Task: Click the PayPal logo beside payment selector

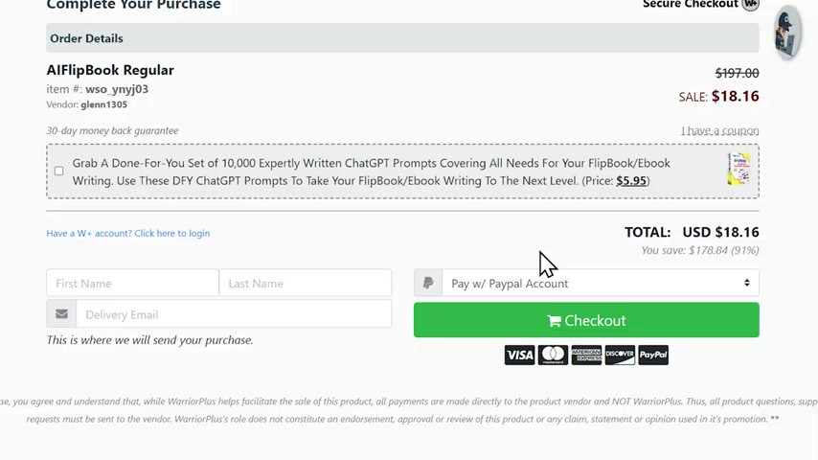Action: point(428,283)
